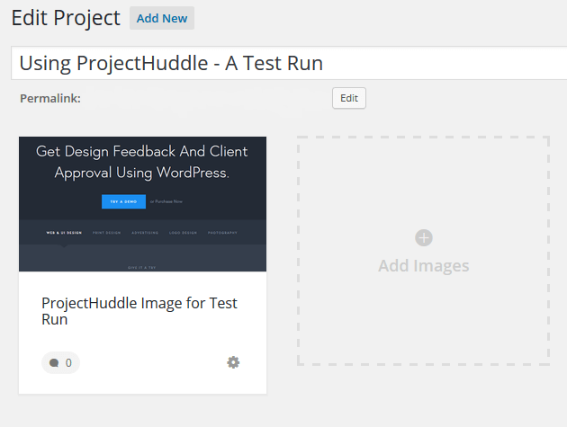The width and height of the screenshot is (567, 427).
Task: Open the ProjectHuddle homepage image thumbnail
Action: coord(142,204)
